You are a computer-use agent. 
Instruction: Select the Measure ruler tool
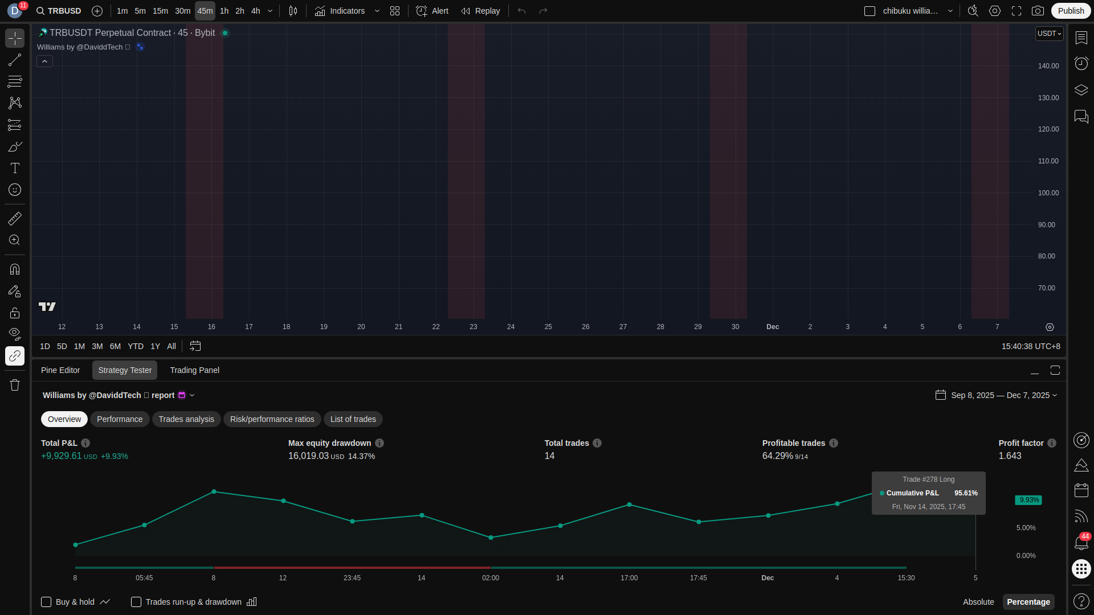point(15,219)
